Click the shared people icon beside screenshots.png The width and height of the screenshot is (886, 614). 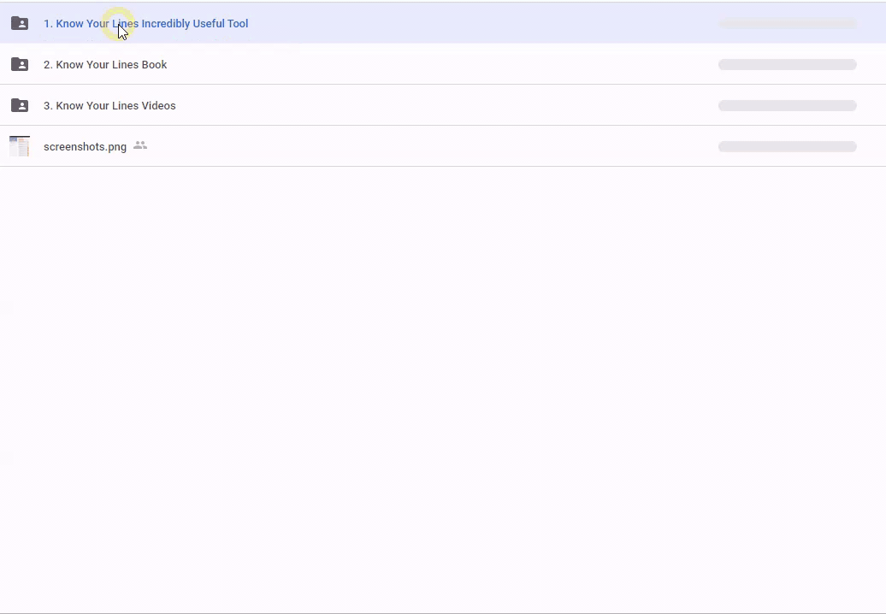pyautogui.click(x=140, y=145)
